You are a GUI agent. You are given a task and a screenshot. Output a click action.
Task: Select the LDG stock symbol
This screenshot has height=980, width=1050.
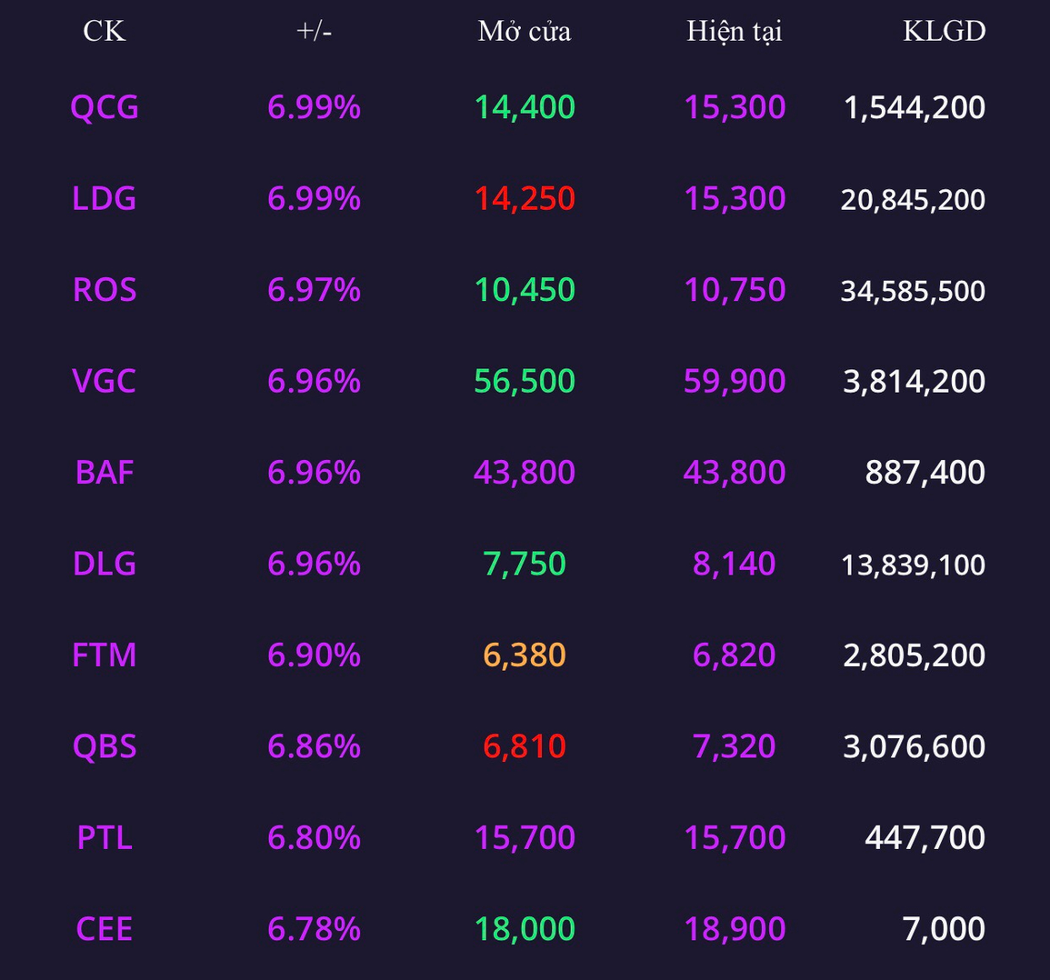click(105, 198)
